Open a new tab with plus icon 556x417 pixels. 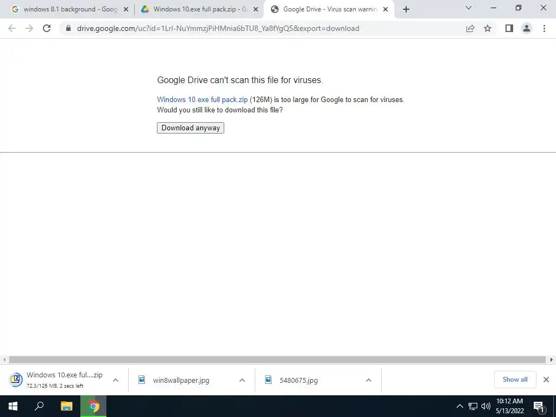(406, 9)
